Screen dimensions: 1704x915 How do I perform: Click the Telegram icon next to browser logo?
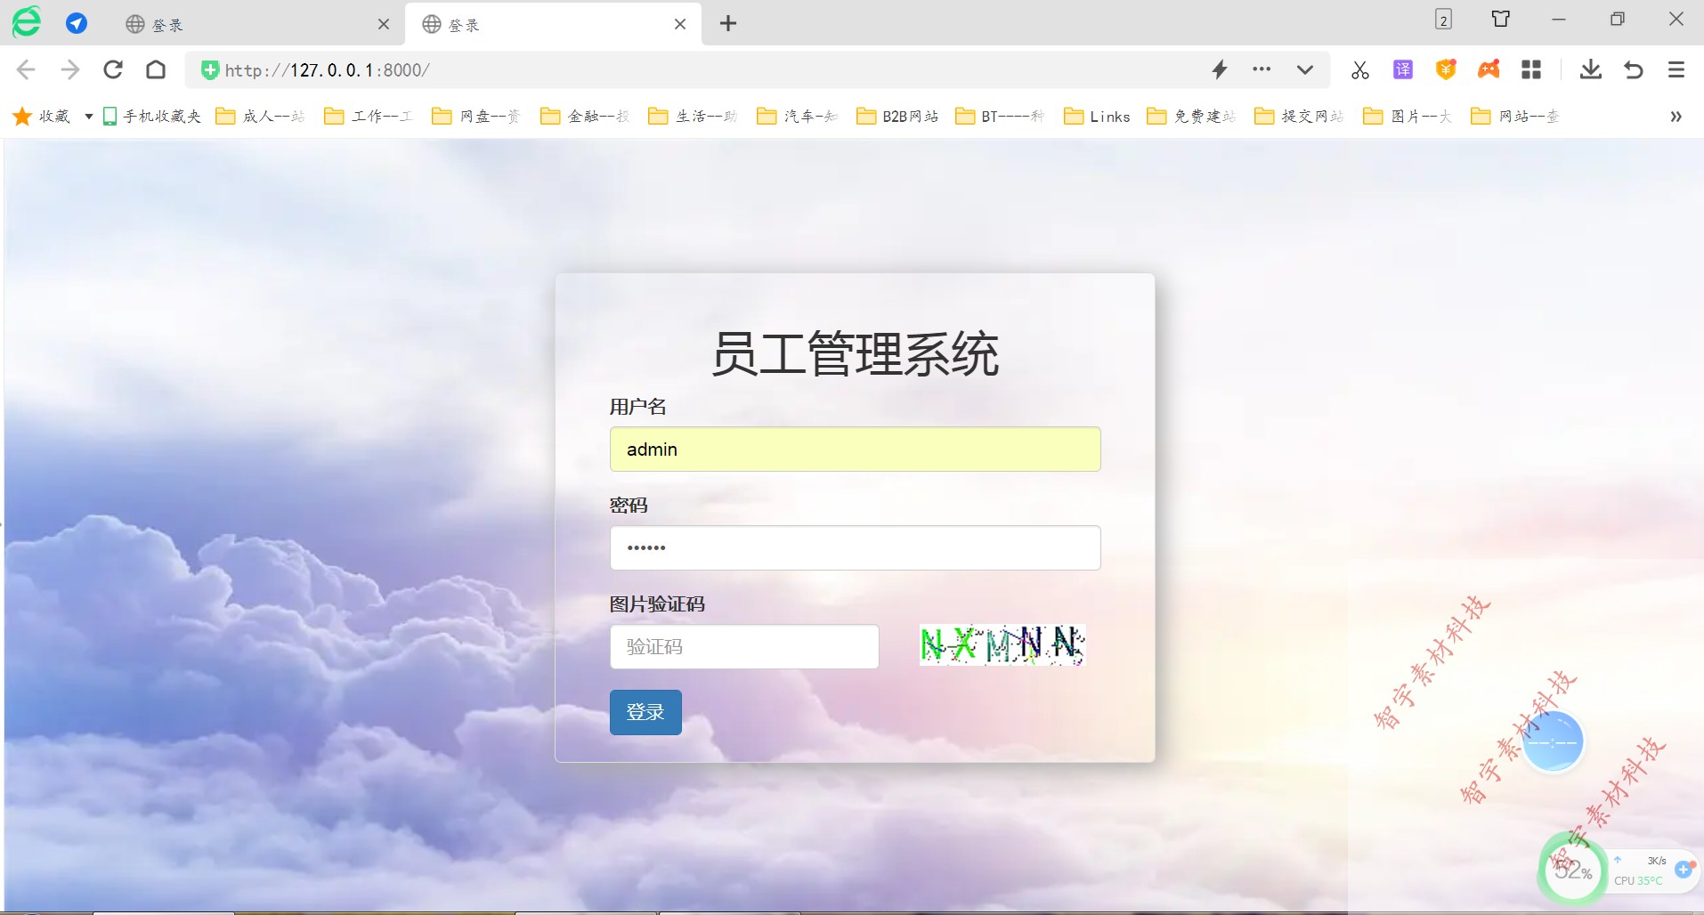click(x=77, y=23)
